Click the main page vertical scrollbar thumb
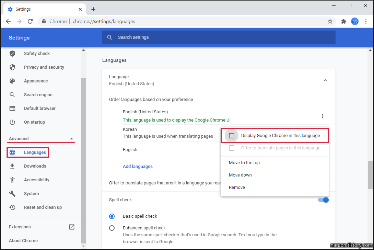The image size is (374, 250). 370,175
